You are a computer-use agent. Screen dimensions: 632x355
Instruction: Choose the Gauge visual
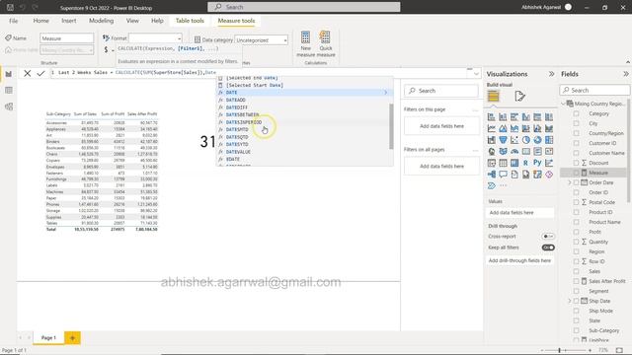[514, 151]
